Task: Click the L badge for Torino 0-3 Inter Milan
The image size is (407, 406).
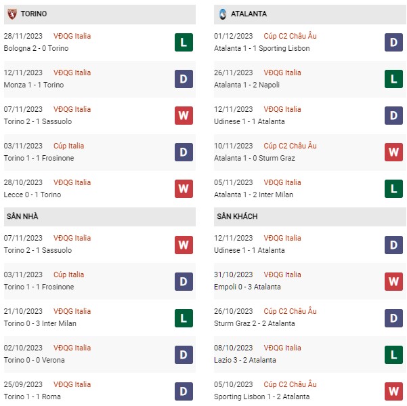Action: pos(184,318)
